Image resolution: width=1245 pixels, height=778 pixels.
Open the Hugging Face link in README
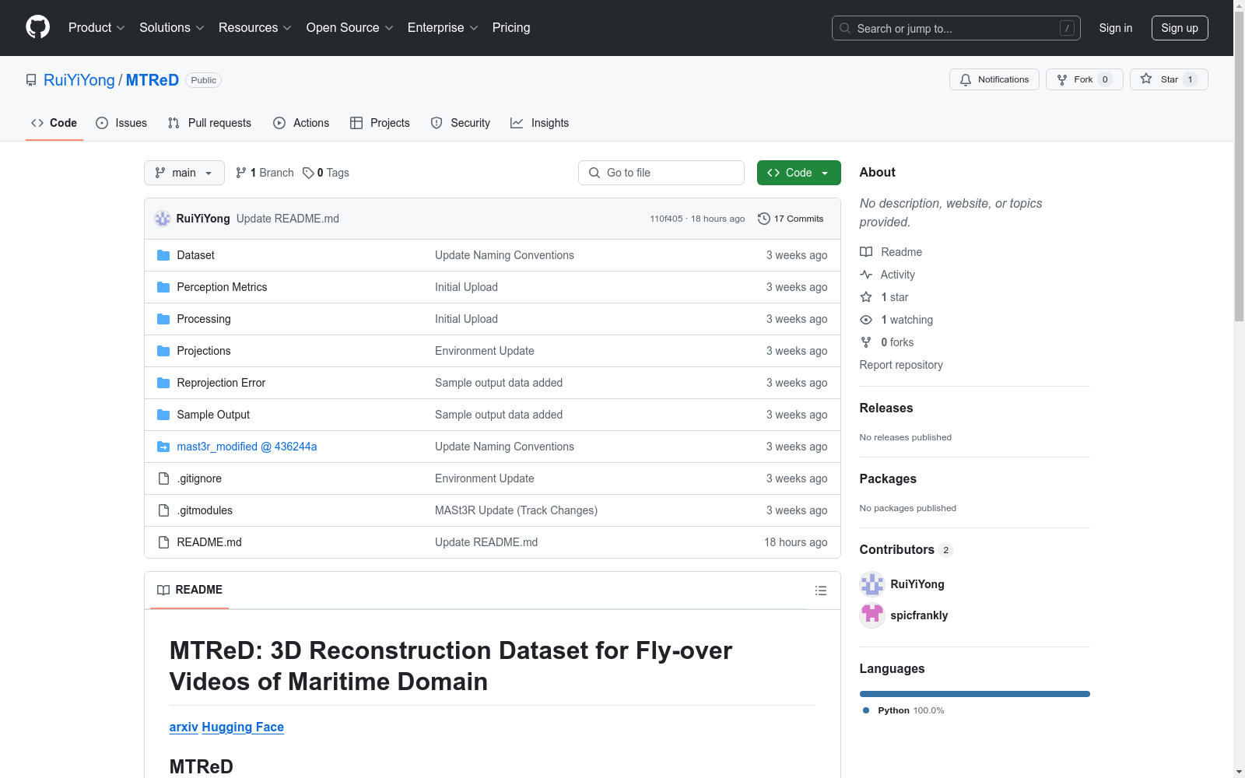[243, 727]
